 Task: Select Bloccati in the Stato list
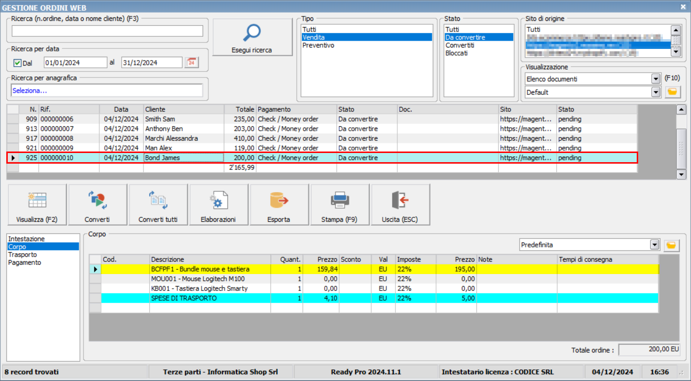[x=478, y=53]
